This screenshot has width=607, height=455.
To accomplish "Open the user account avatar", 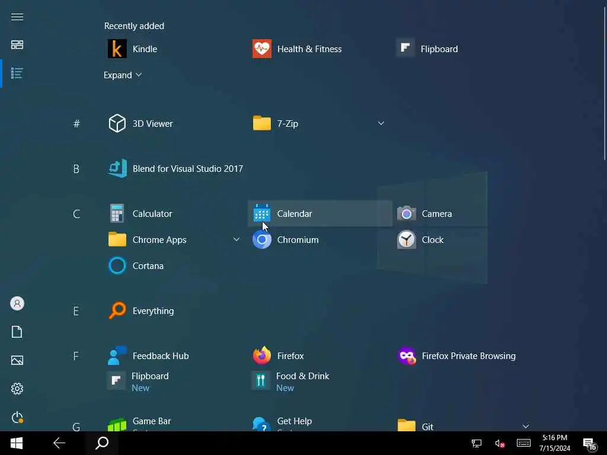I will pos(17,303).
